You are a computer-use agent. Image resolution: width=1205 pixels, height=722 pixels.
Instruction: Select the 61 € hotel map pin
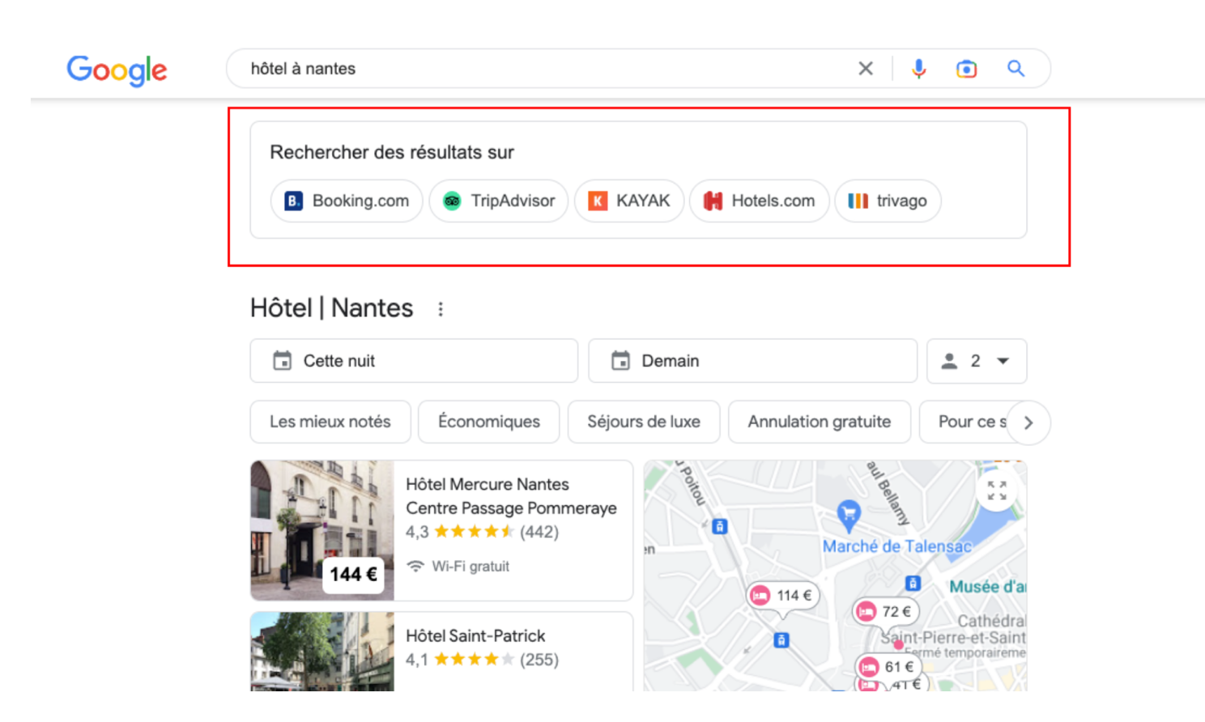pyautogui.click(x=888, y=667)
